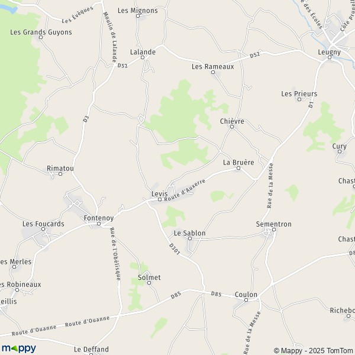The width and height of the screenshot is (355, 355).
Task: Click the Solmet place marker
Action: pyautogui.click(x=149, y=283)
